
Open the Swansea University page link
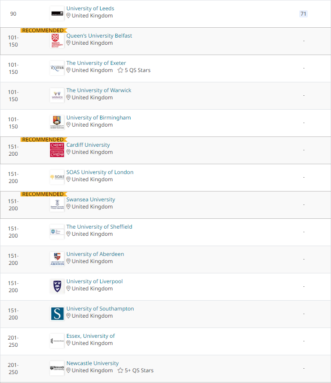click(x=91, y=200)
